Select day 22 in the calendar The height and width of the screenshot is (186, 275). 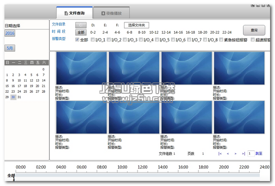coord(7,91)
